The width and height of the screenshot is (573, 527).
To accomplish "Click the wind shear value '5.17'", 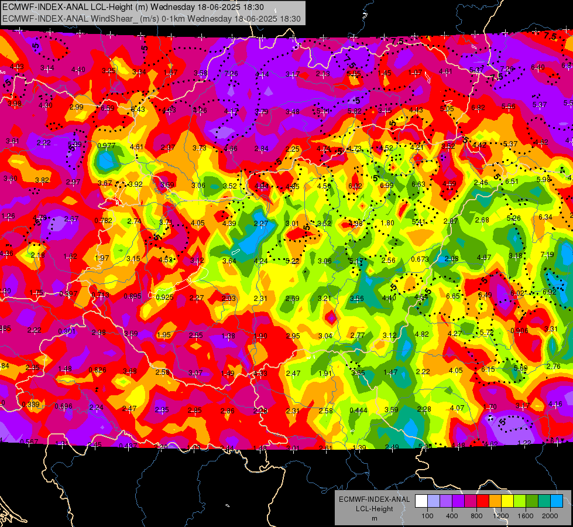I will (356, 261).
